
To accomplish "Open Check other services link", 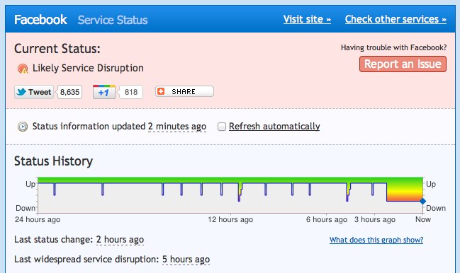I will pyautogui.click(x=396, y=19).
